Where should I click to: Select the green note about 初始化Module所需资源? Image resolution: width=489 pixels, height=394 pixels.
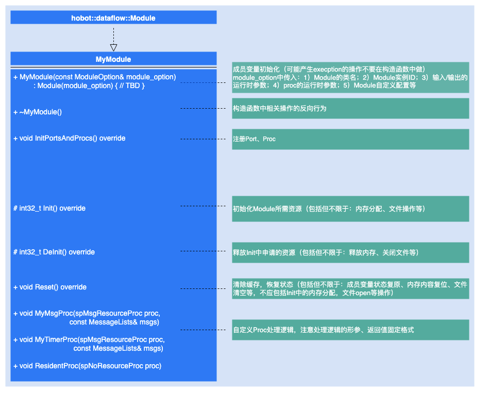(x=350, y=209)
